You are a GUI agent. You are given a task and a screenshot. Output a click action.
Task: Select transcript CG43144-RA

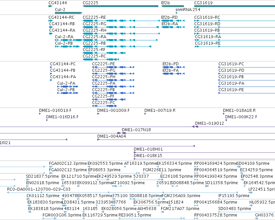(51, 34)
